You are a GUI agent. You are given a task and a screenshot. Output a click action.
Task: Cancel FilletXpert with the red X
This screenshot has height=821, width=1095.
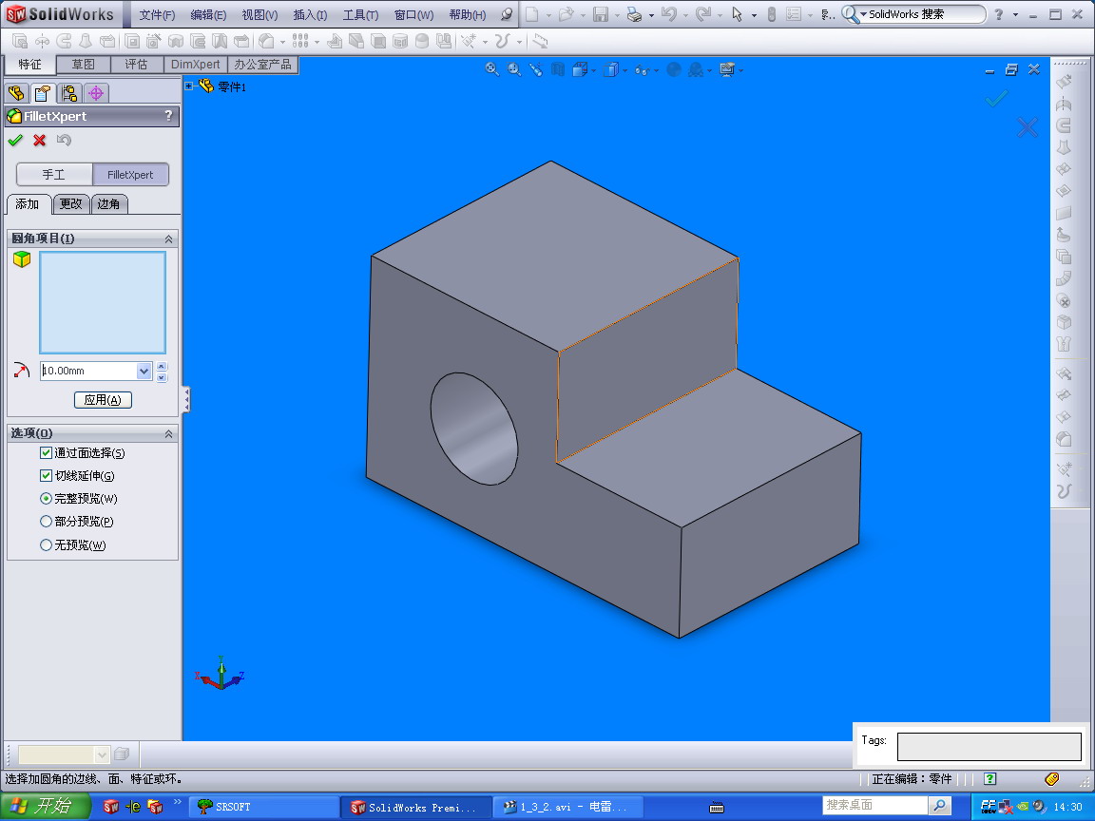[39, 141]
